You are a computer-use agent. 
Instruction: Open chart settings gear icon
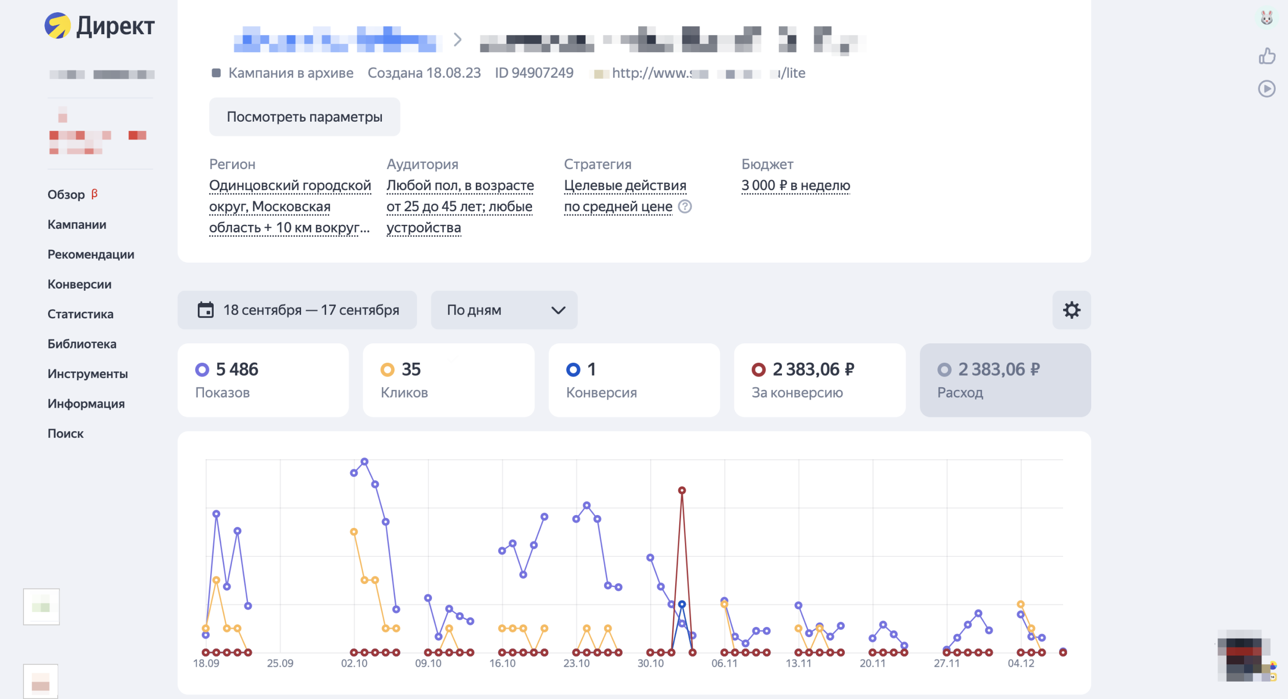pyautogui.click(x=1071, y=310)
